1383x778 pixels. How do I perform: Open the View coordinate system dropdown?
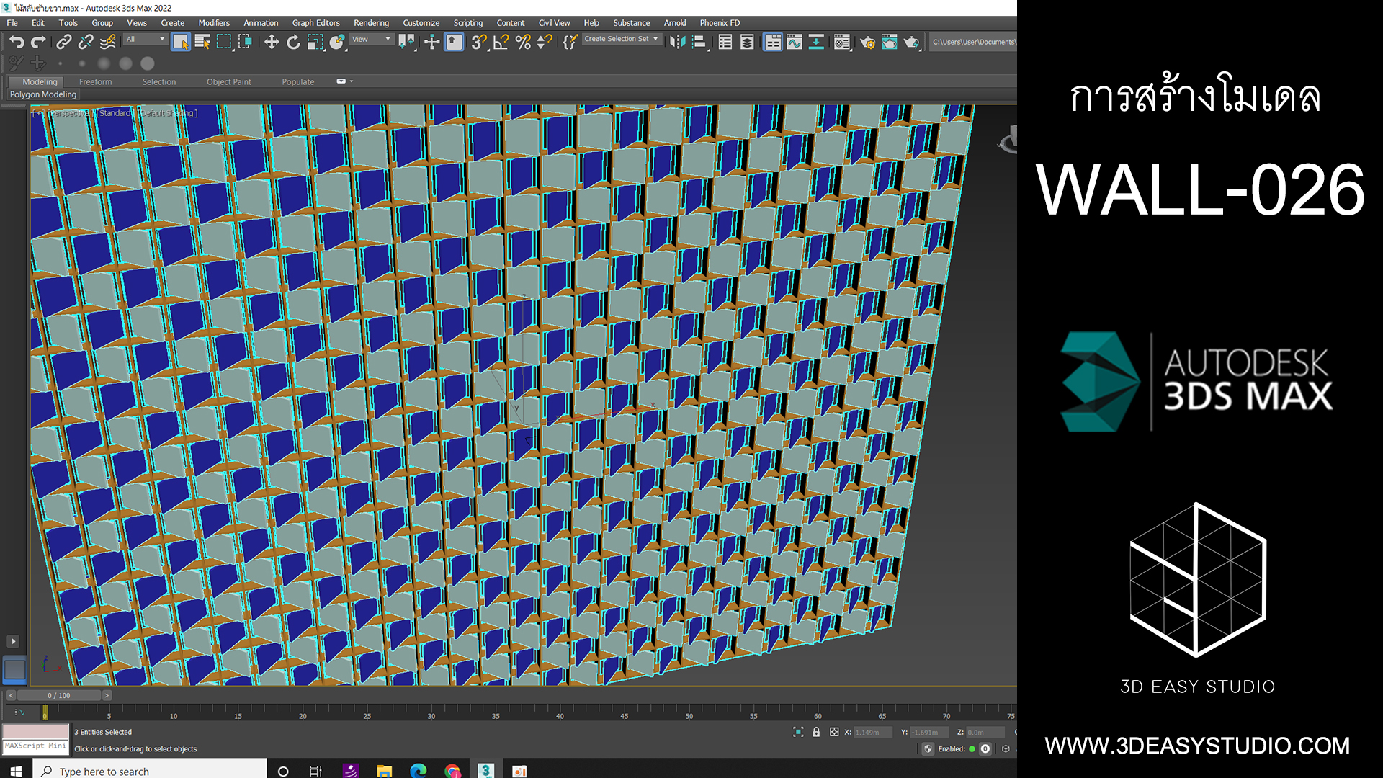click(372, 40)
